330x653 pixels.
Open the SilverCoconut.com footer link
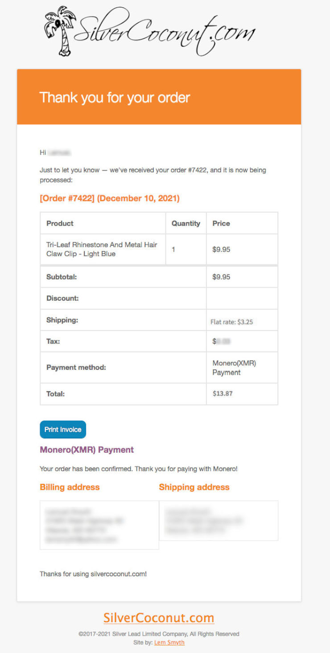[159, 618]
